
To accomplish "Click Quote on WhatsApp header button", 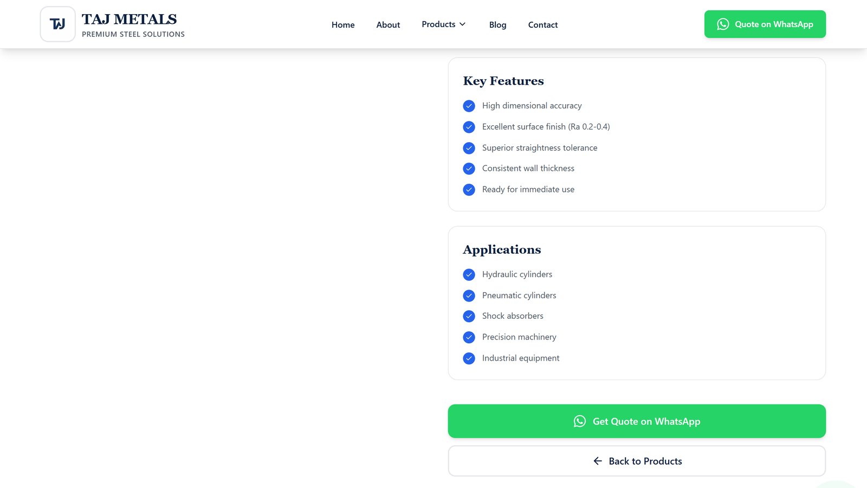I will [x=765, y=24].
